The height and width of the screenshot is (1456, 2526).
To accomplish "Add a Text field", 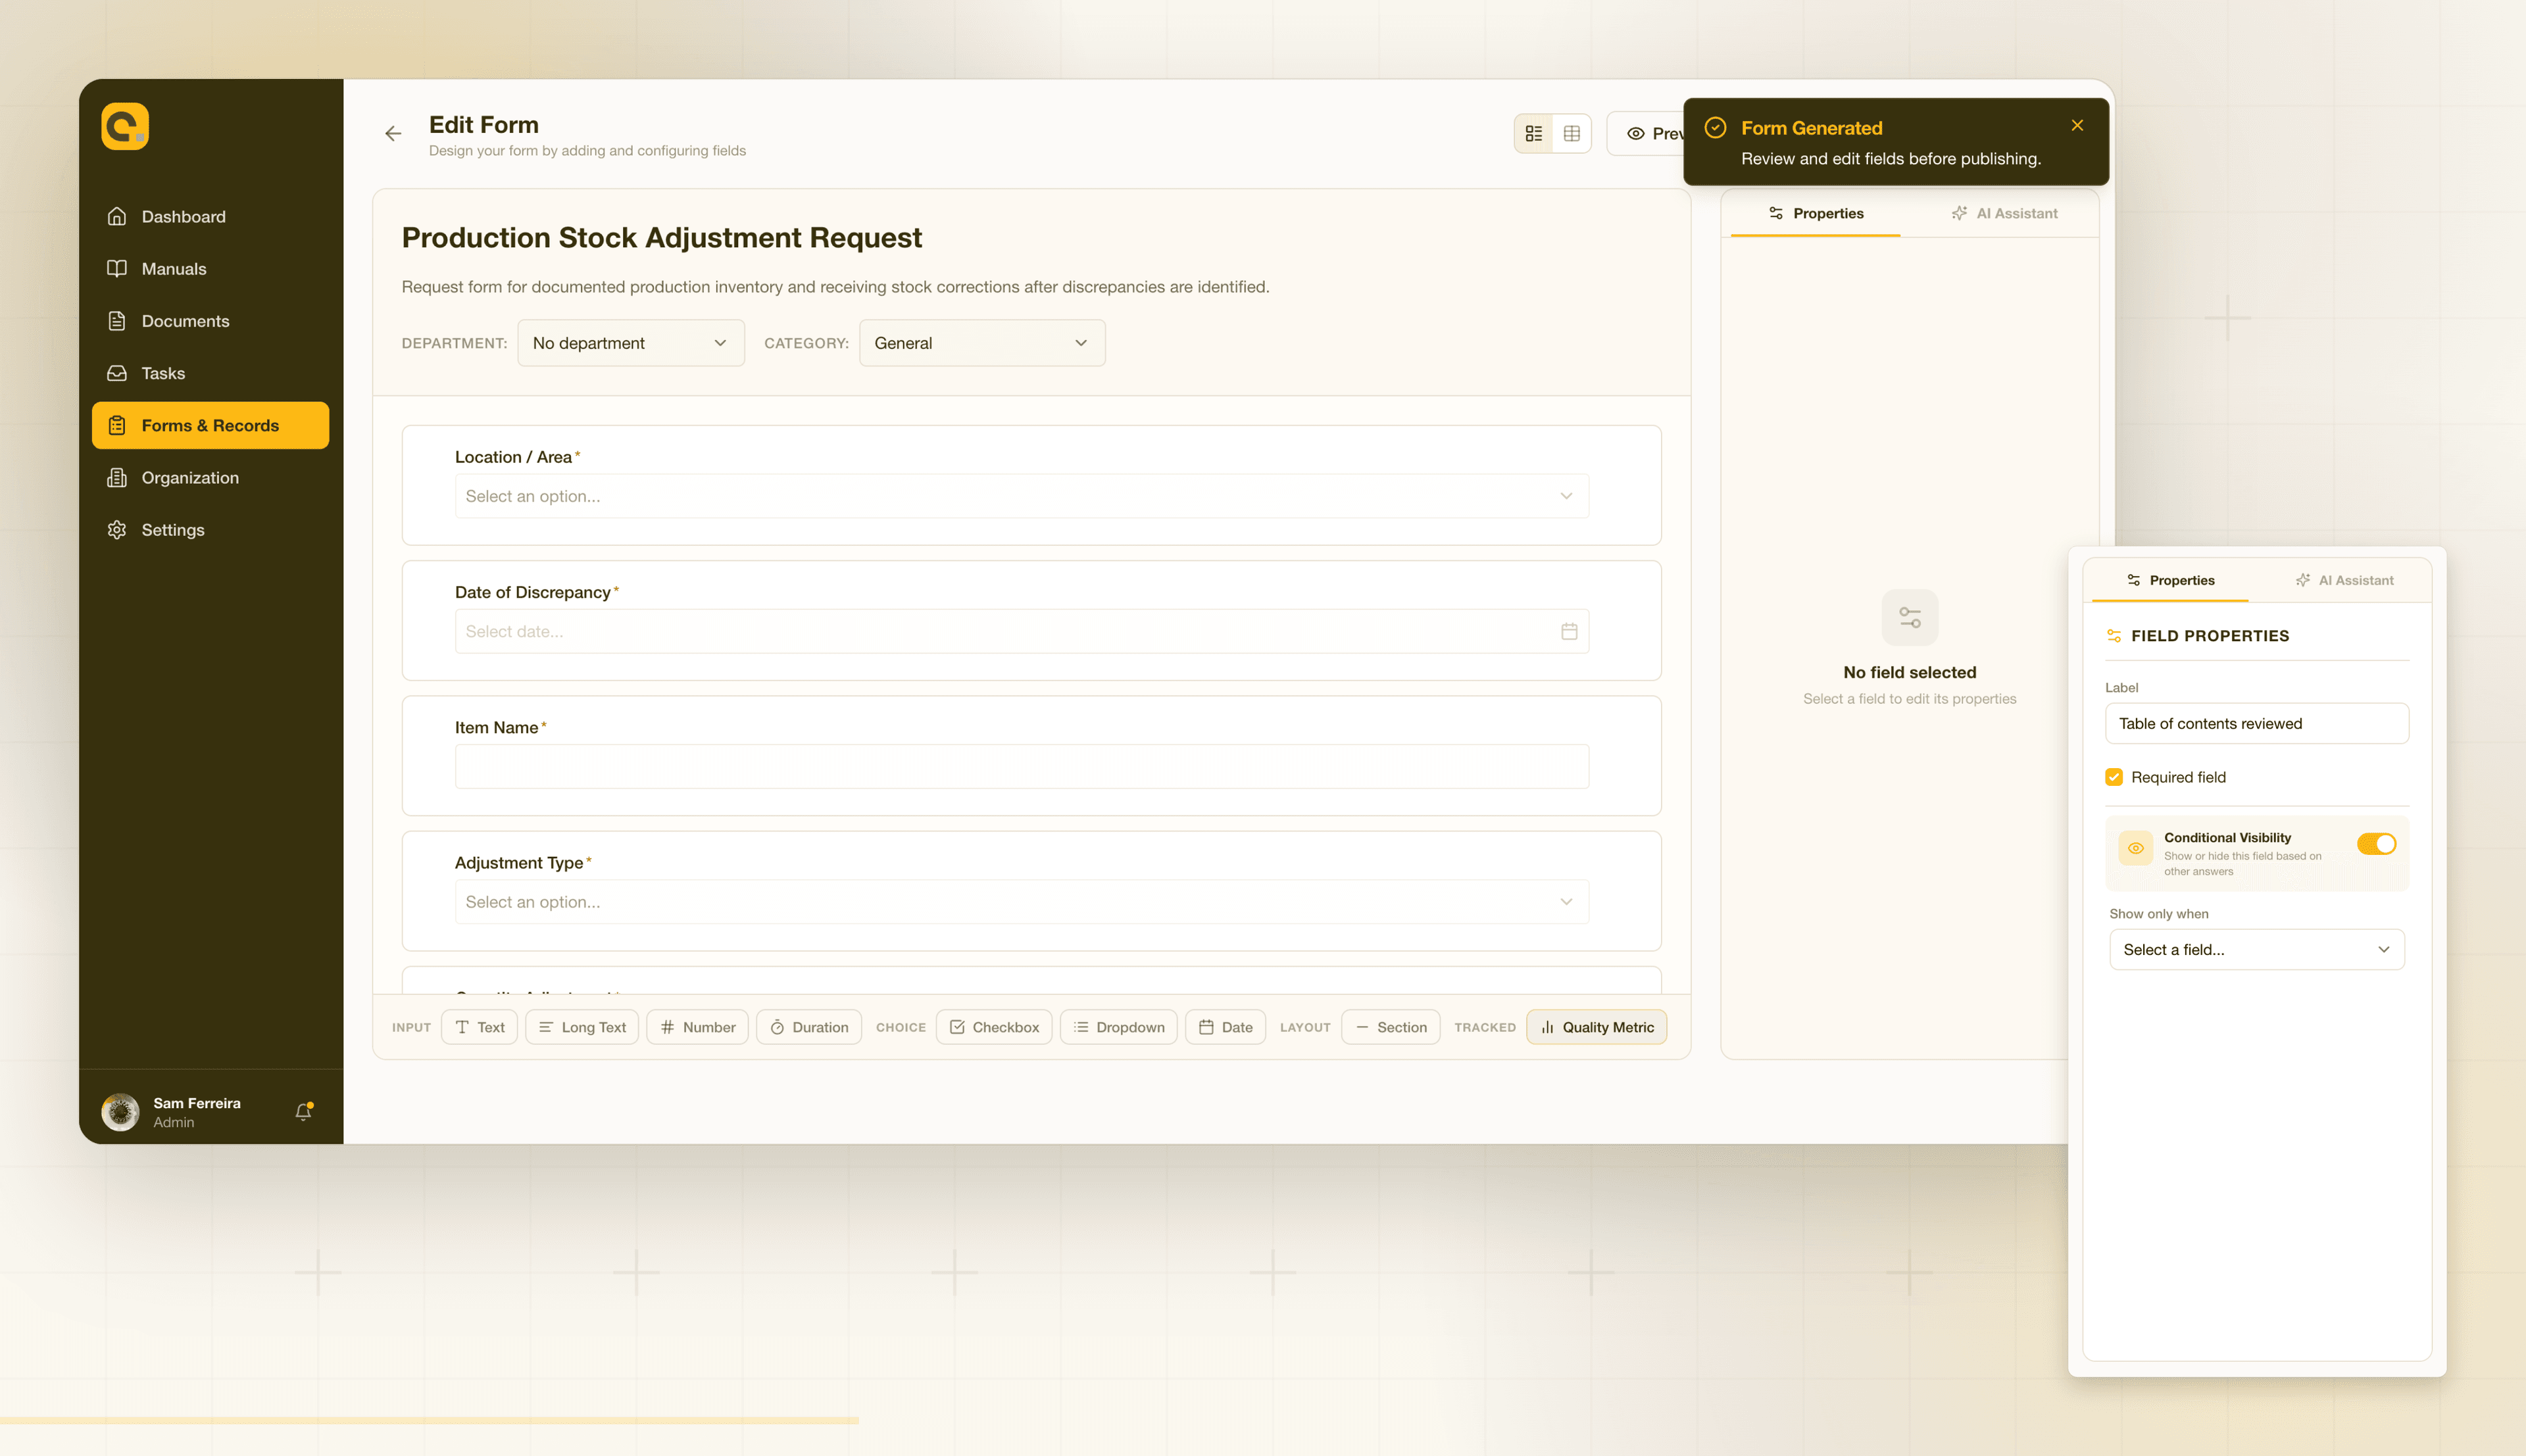I will pos(479,1027).
